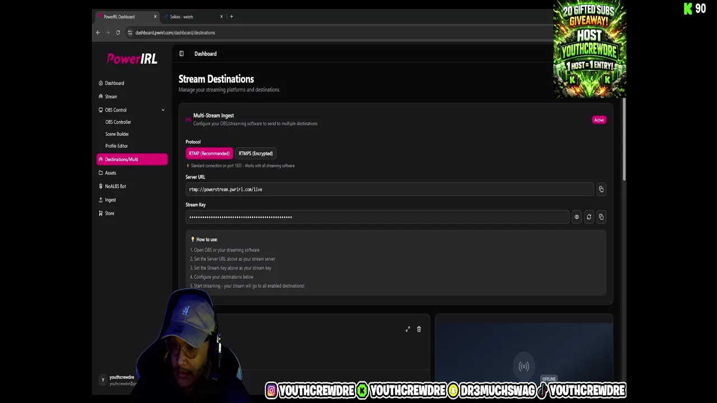Click the PowerIRL logo

pos(132,59)
